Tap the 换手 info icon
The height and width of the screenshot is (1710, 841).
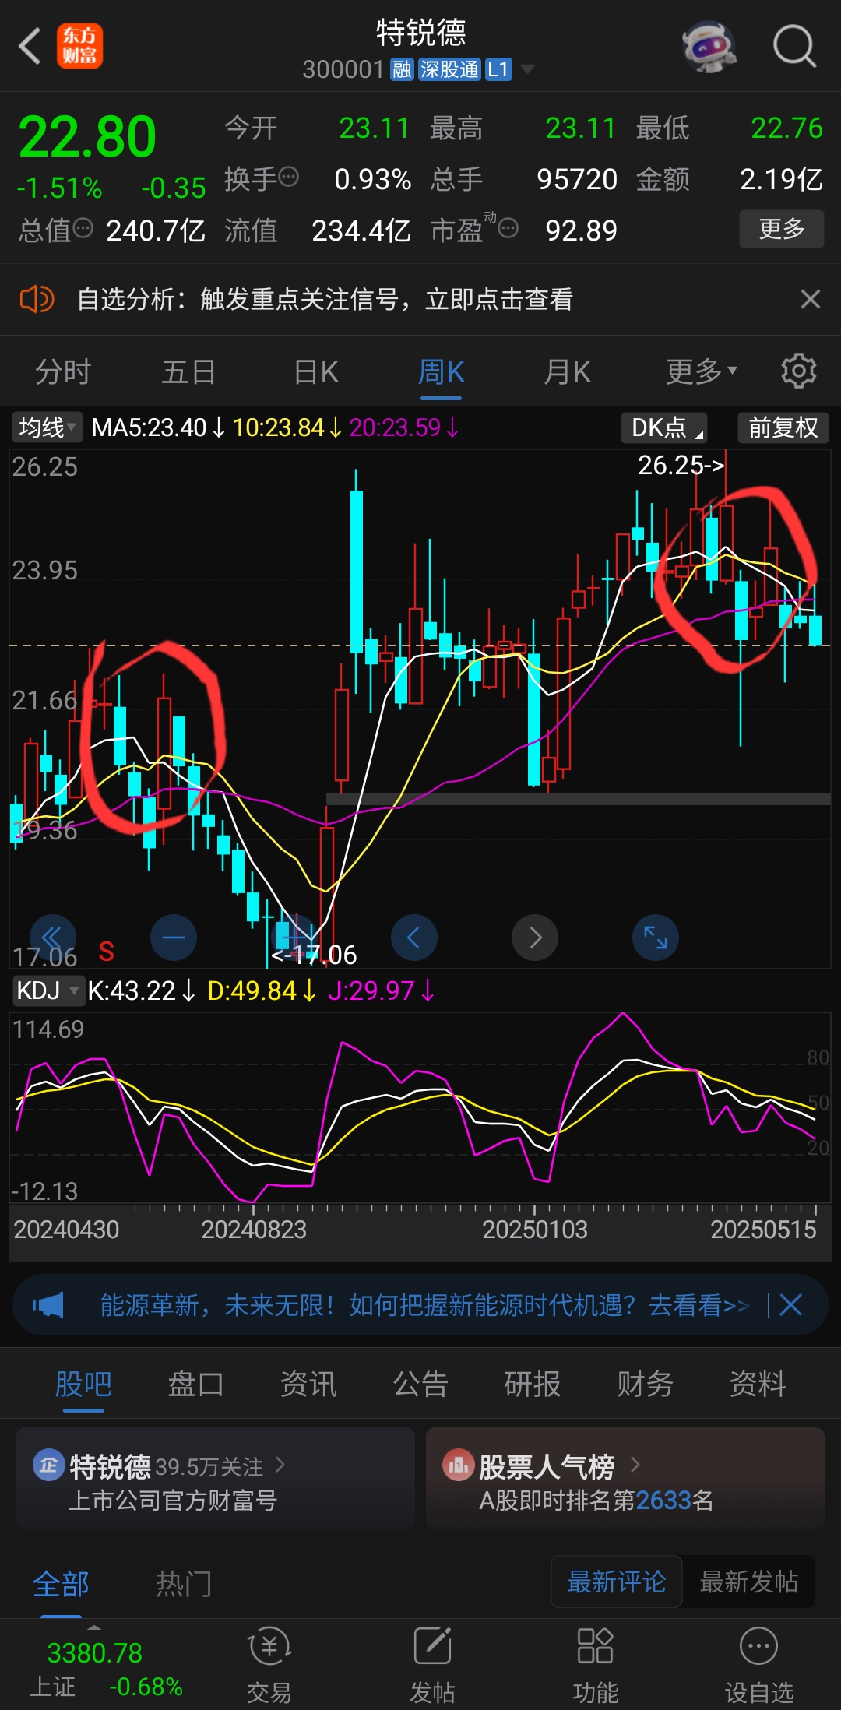click(288, 178)
